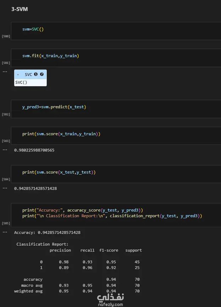Open output options for the classification report

[x=5, y=232]
